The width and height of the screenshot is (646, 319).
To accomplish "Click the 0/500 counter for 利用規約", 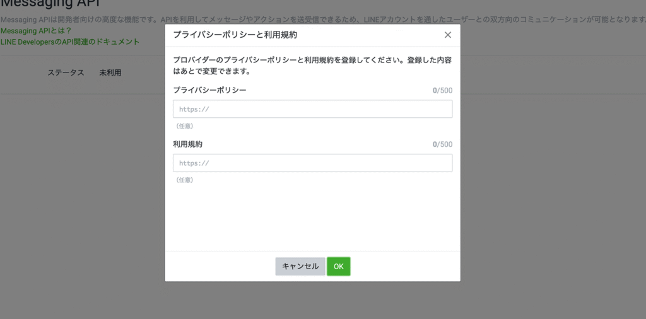I will click(x=442, y=144).
